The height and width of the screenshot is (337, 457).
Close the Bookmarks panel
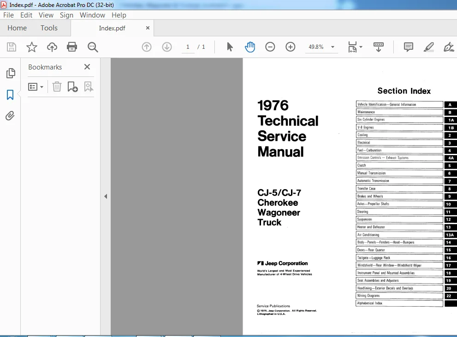pyautogui.click(x=87, y=67)
